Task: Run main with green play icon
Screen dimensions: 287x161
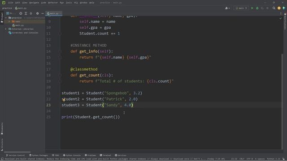Action: (x=252, y=8)
